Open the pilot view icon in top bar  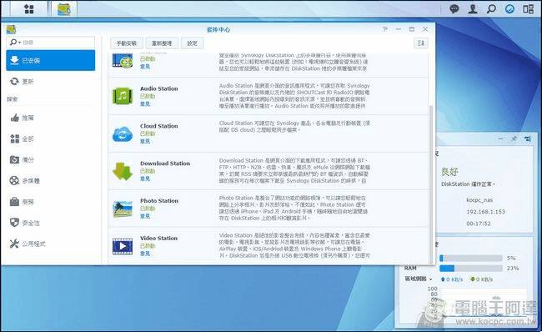coord(528,8)
